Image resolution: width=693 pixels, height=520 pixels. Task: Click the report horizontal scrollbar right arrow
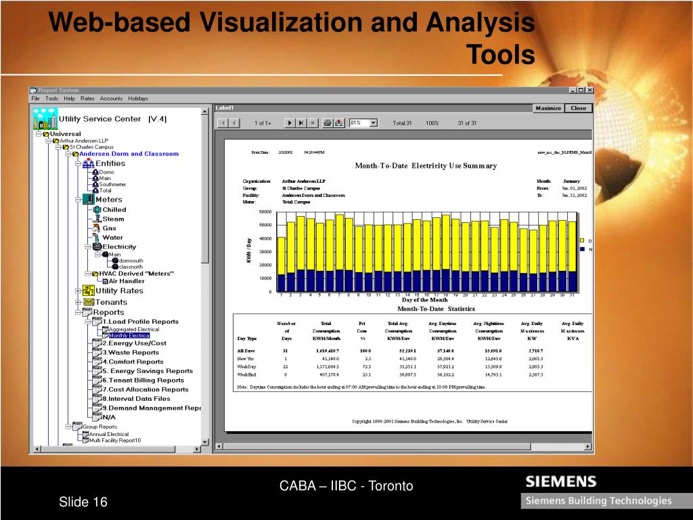click(588, 447)
